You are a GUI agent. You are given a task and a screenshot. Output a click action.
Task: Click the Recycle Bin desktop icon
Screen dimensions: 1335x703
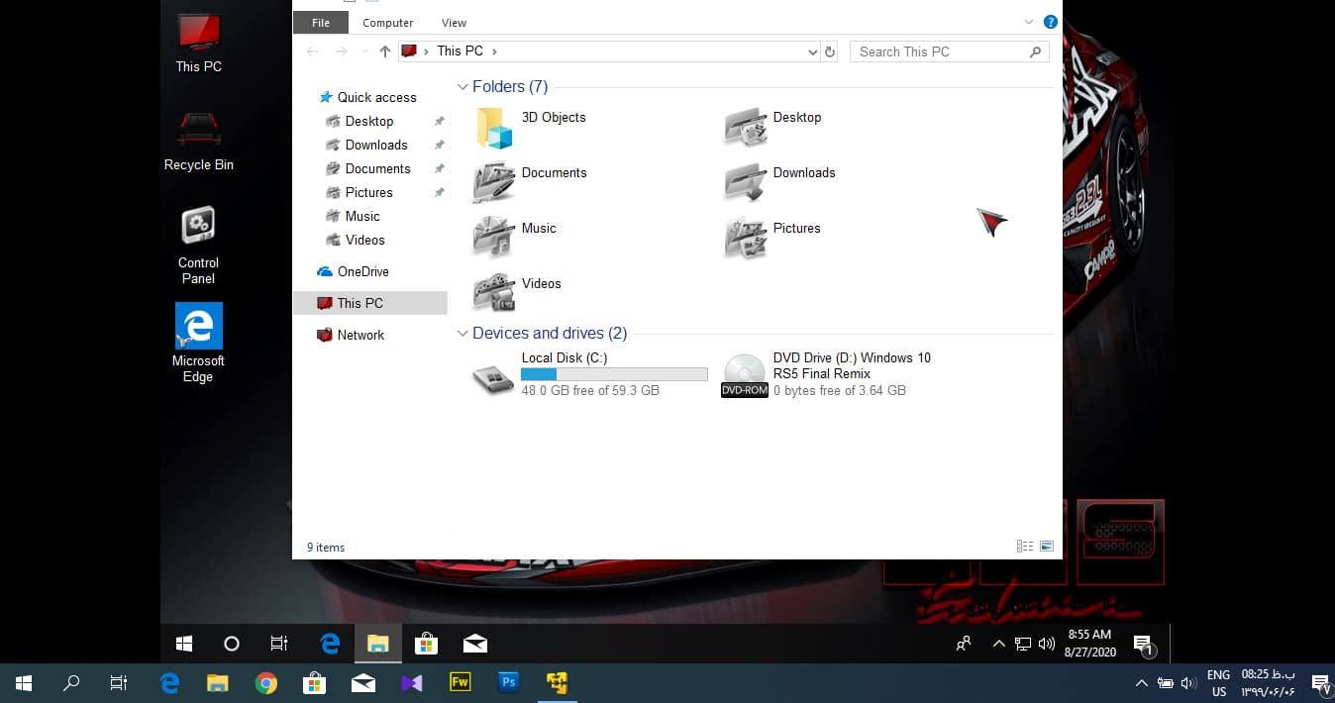(199, 141)
